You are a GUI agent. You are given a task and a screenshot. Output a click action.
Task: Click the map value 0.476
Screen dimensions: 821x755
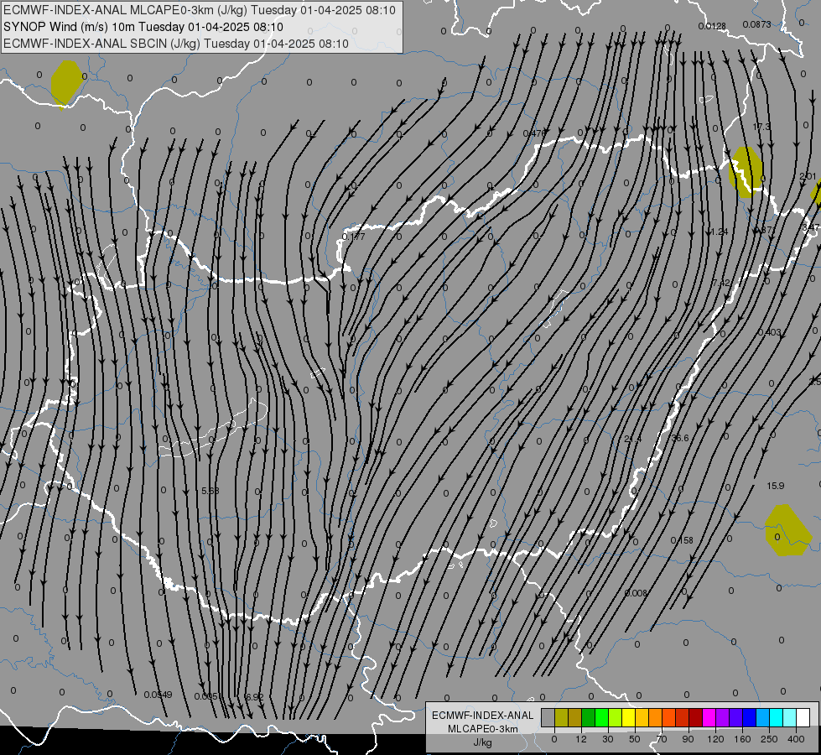point(534,133)
